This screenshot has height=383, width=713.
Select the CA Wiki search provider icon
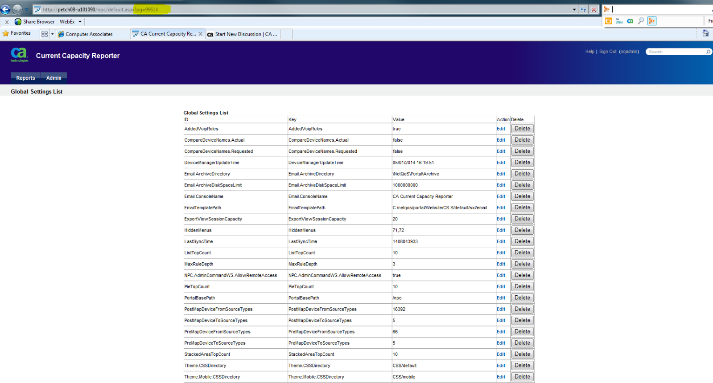(x=619, y=21)
